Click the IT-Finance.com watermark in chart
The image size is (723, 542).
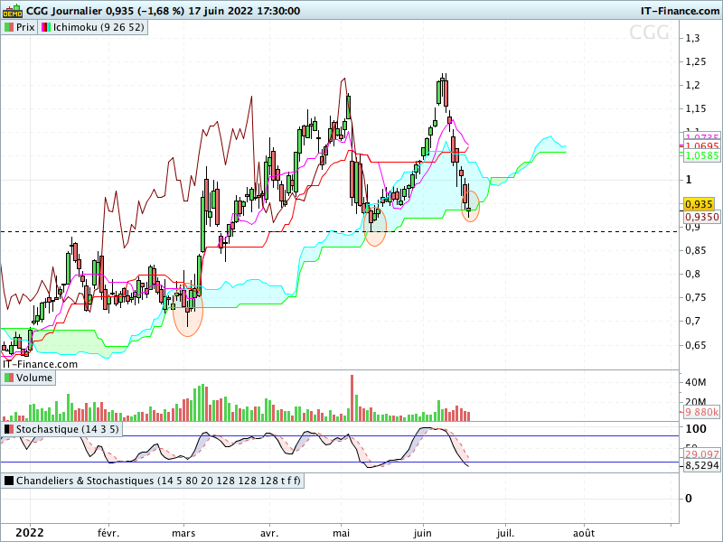click(x=40, y=364)
